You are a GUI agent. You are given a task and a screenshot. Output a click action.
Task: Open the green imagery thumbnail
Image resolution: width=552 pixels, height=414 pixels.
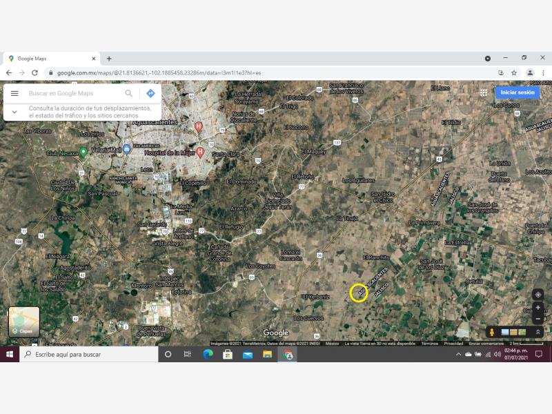(522, 332)
